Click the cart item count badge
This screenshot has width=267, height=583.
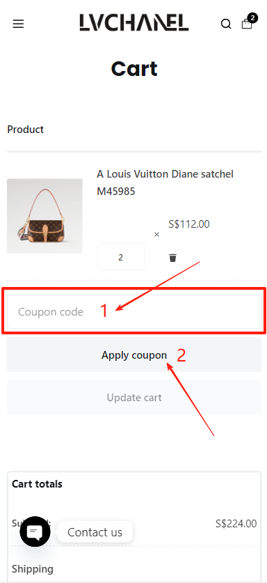pyautogui.click(x=252, y=17)
